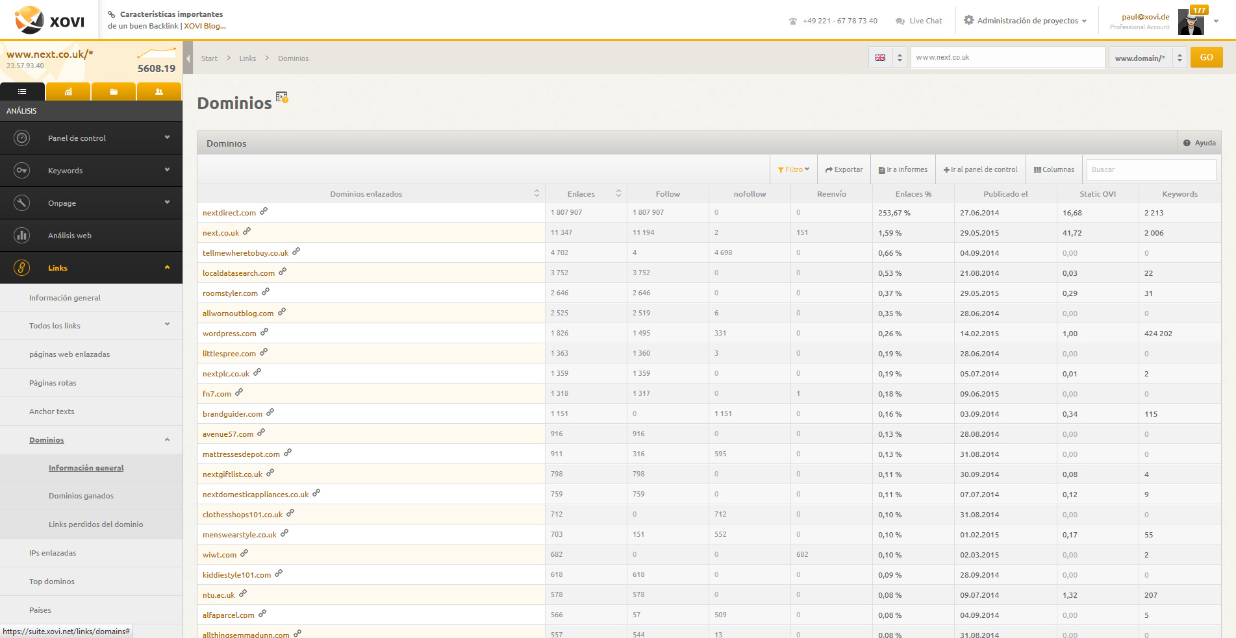Focus the Buscar search field
Screen dimensions: 1236x638
pos(1150,169)
